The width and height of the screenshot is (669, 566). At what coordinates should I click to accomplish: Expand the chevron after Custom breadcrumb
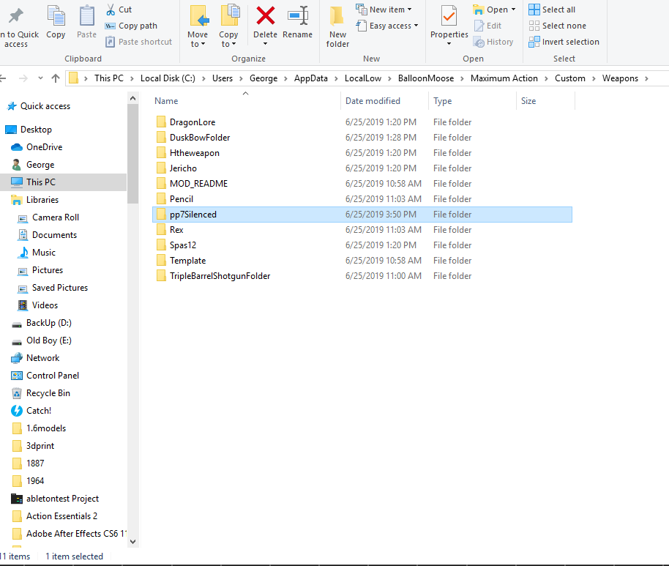[x=594, y=78]
